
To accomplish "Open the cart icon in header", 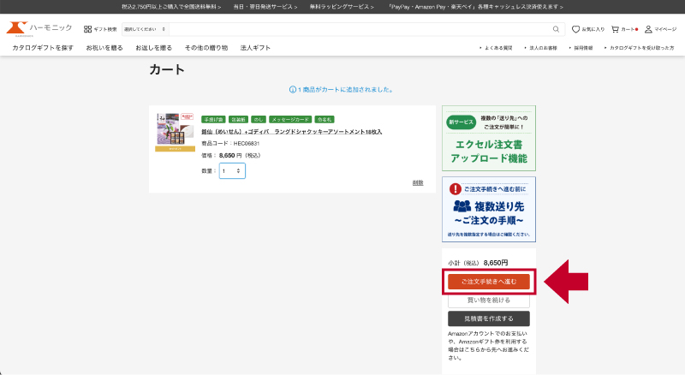I will coord(615,29).
